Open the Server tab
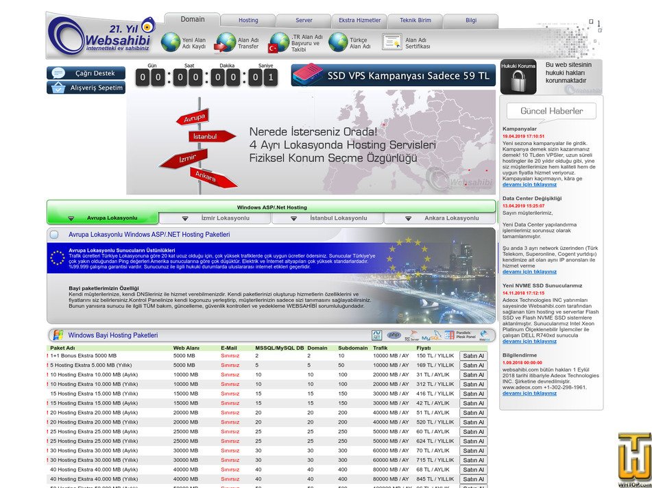Image resolution: width=652 pixels, height=488 pixels. click(x=304, y=21)
